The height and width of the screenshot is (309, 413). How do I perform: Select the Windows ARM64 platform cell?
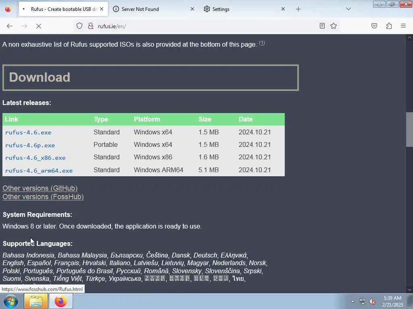159,170
